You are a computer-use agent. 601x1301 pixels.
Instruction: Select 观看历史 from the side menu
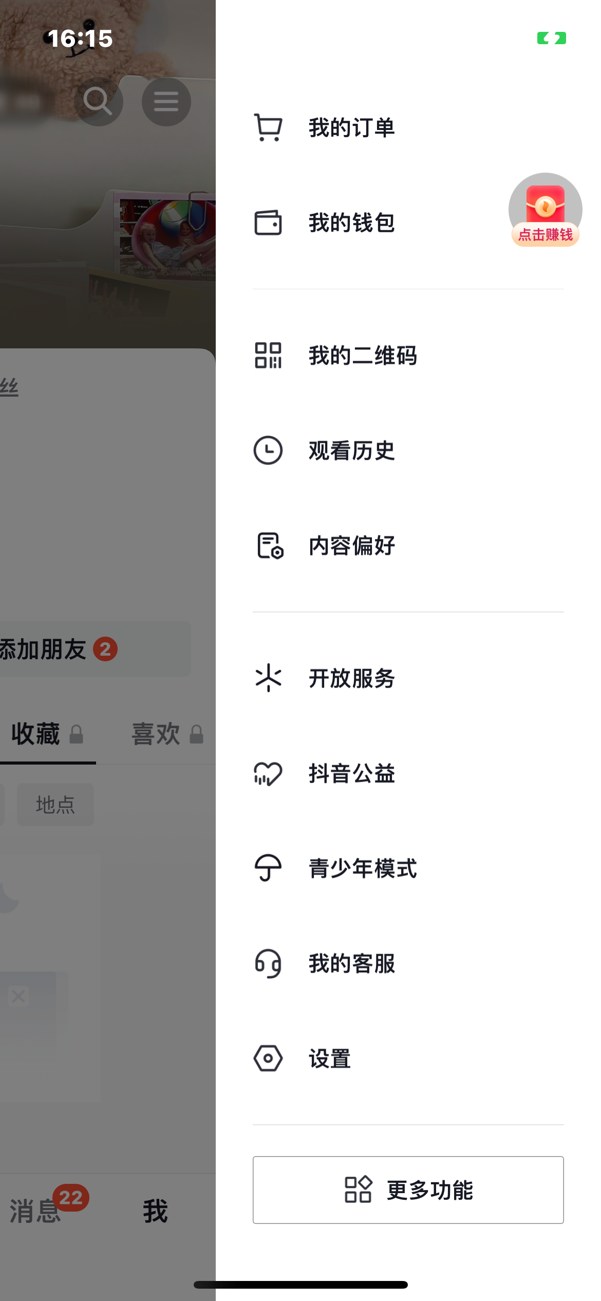351,451
